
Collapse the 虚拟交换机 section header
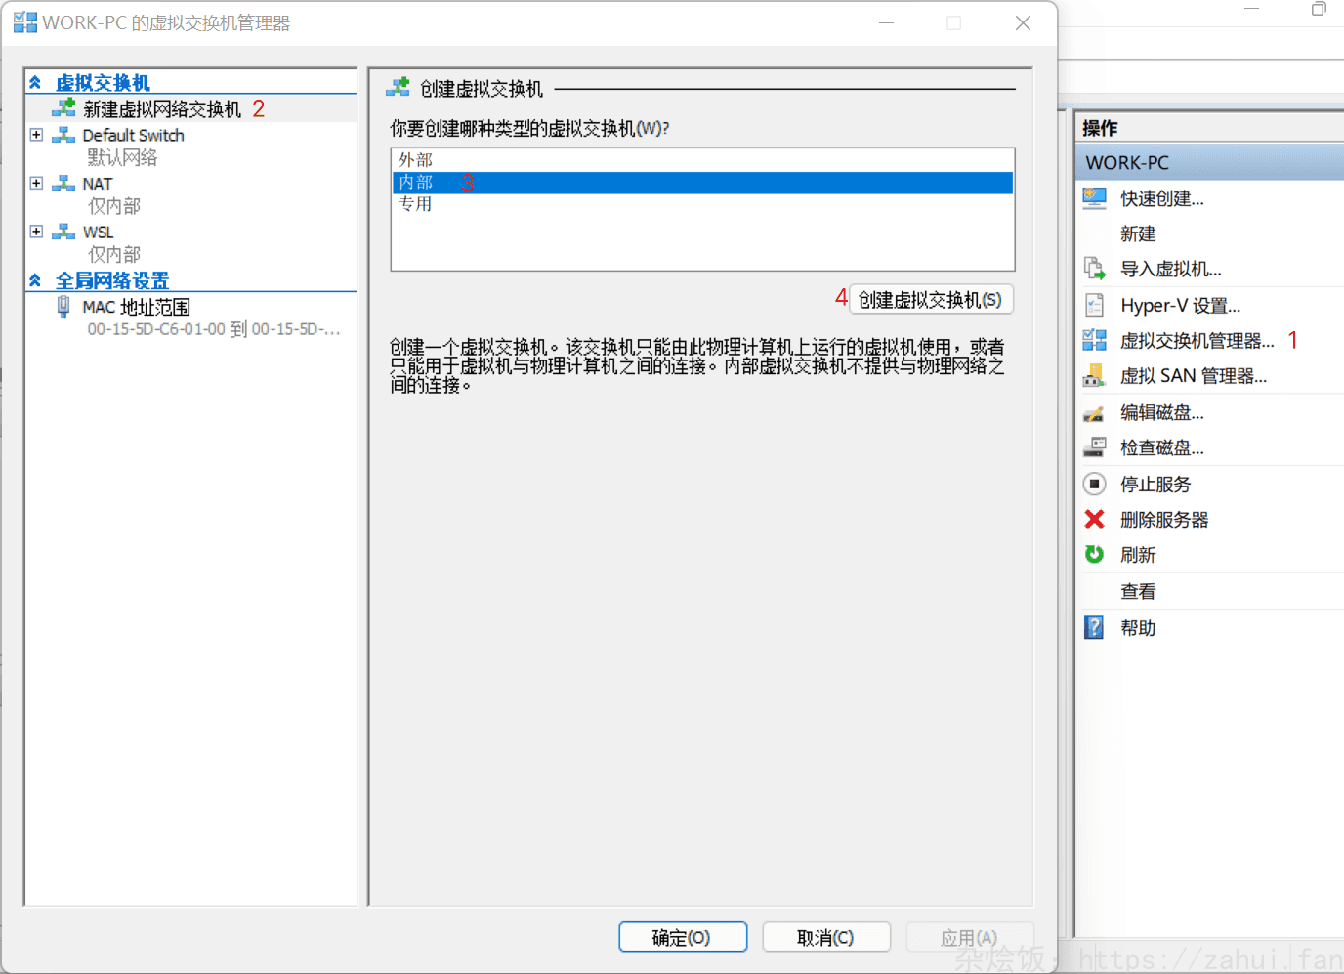pyautogui.click(x=35, y=83)
